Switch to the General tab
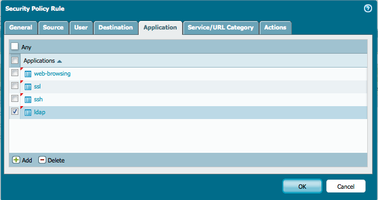This screenshot has height=200, width=378. pyautogui.click(x=21, y=27)
